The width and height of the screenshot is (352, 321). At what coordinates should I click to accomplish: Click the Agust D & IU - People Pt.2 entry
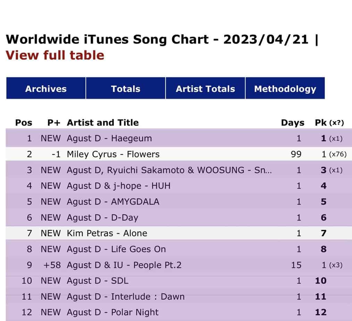[124, 265]
